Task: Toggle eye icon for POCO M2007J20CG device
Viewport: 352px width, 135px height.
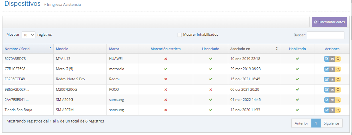Action: coord(332,90)
